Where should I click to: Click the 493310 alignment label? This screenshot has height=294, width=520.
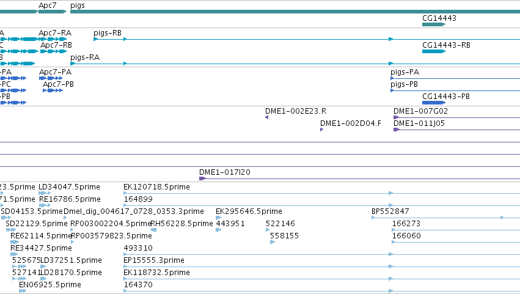pyautogui.click(x=138, y=248)
